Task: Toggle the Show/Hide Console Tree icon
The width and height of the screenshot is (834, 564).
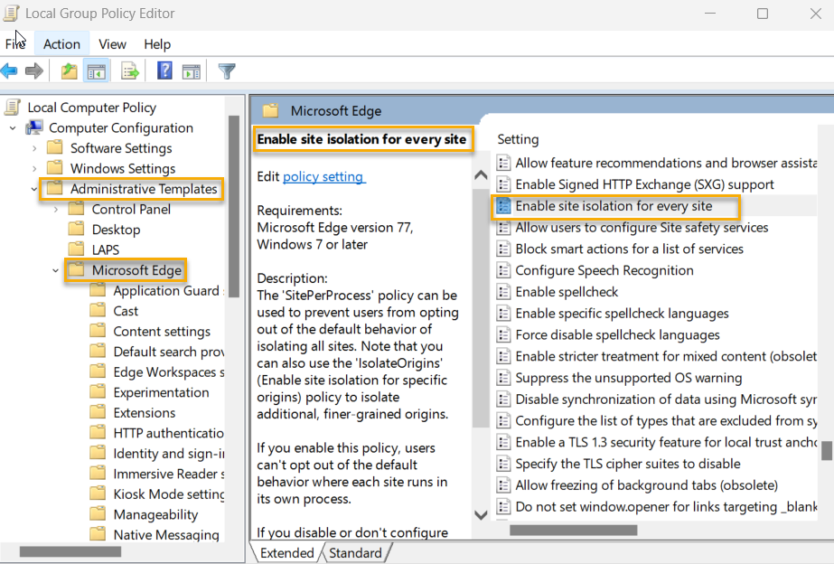Action: click(x=97, y=70)
